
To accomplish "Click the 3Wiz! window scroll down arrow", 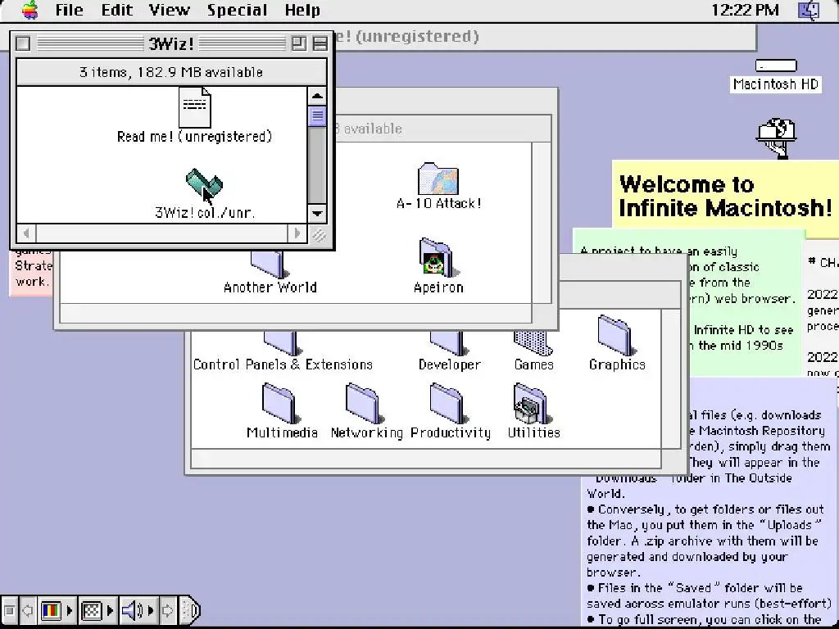I will 317,214.
